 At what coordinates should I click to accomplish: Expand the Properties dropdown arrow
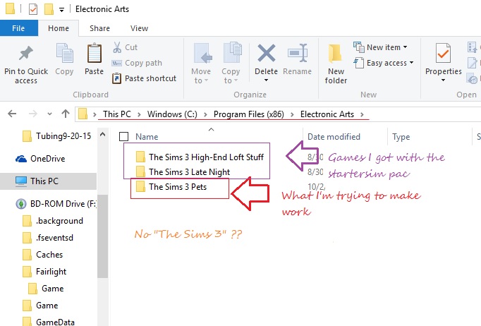443,80
